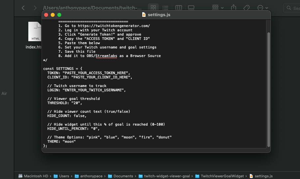Image resolution: width=300 pixels, height=179 pixels.
Task: Click twitch-widget-viewer-goal in the path bar
Action: point(164,176)
